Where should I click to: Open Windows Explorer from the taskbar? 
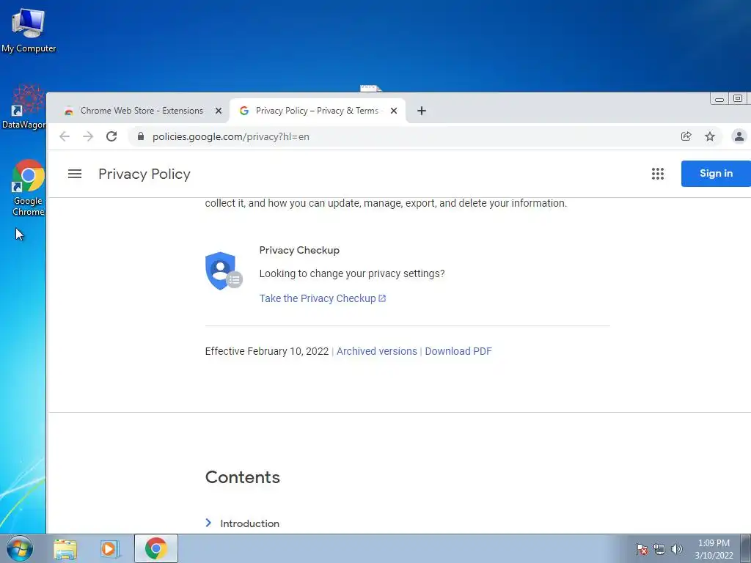coord(65,549)
